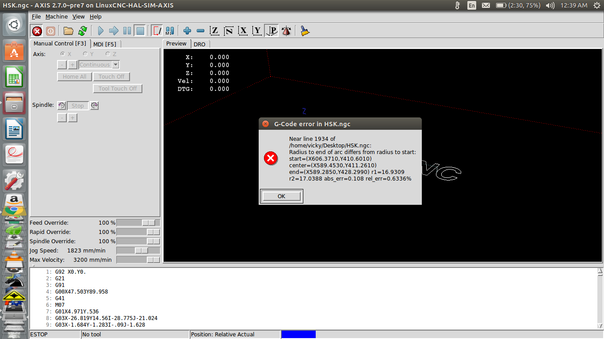Pause program execution
The width and height of the screenshot is (604, 339).
127,31
